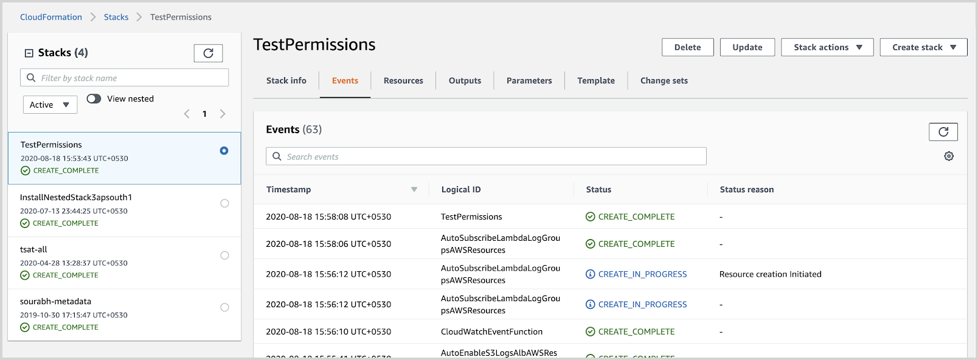Select the InstallNestedStack3apsouth1 radio button

(x=224, y=203)
